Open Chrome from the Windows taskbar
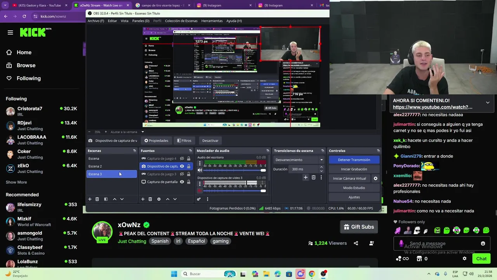 pyautogui.click(x=312, y=274)
